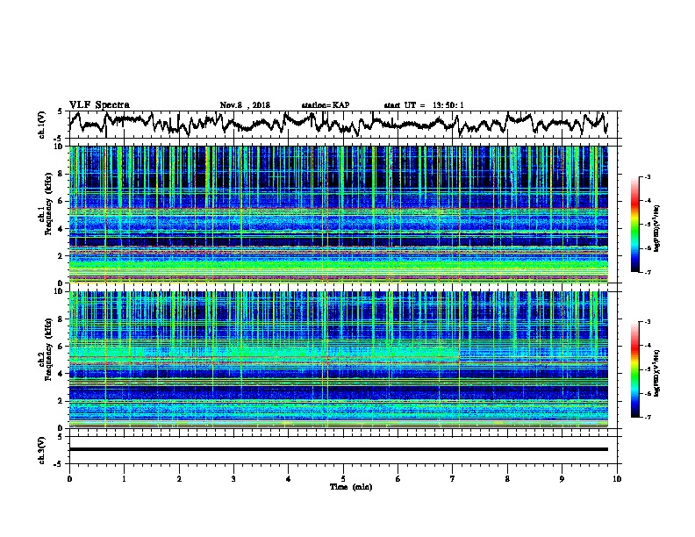Image resolution: width=695 pixels, height=537 pixels.
Task: Click time axis tick label '5' below the plots
Action: pyautogui.click(x=343, y=479)
